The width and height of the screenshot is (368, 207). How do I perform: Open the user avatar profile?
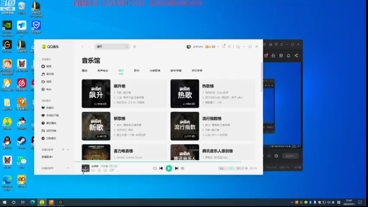pos(189,46)
